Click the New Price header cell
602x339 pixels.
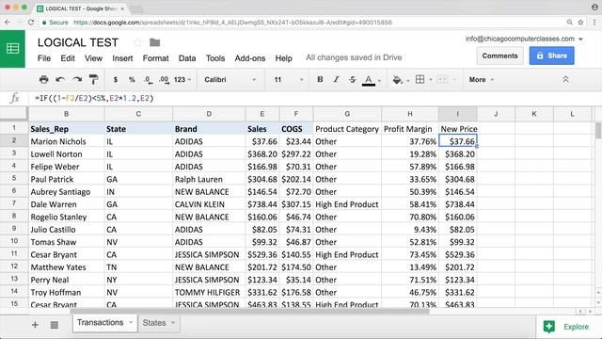[x=458, y=129]
